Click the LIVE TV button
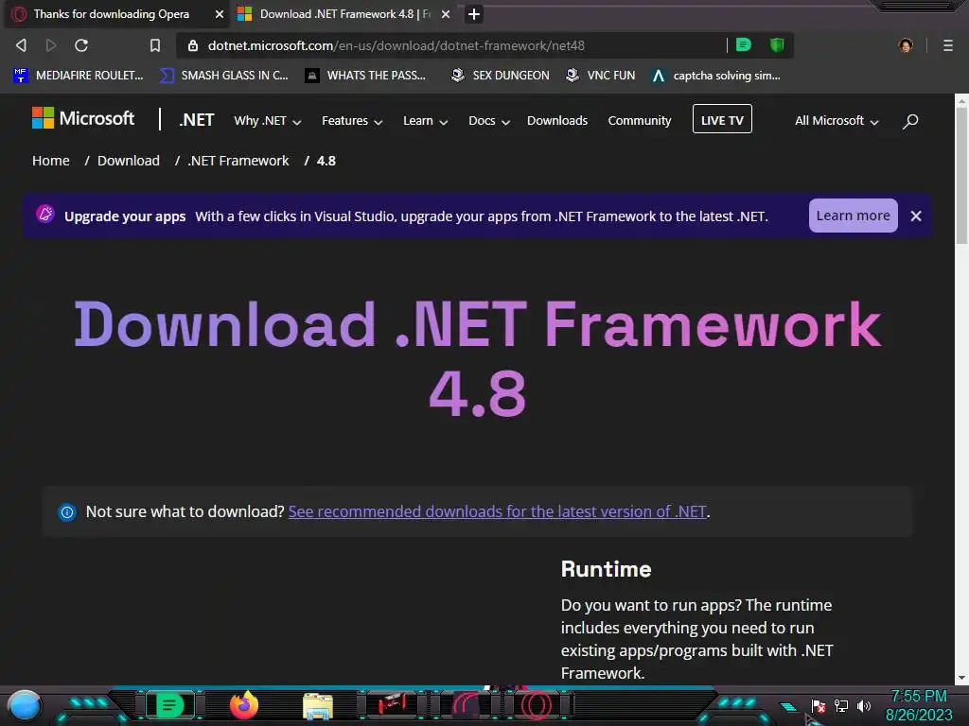 722,119
